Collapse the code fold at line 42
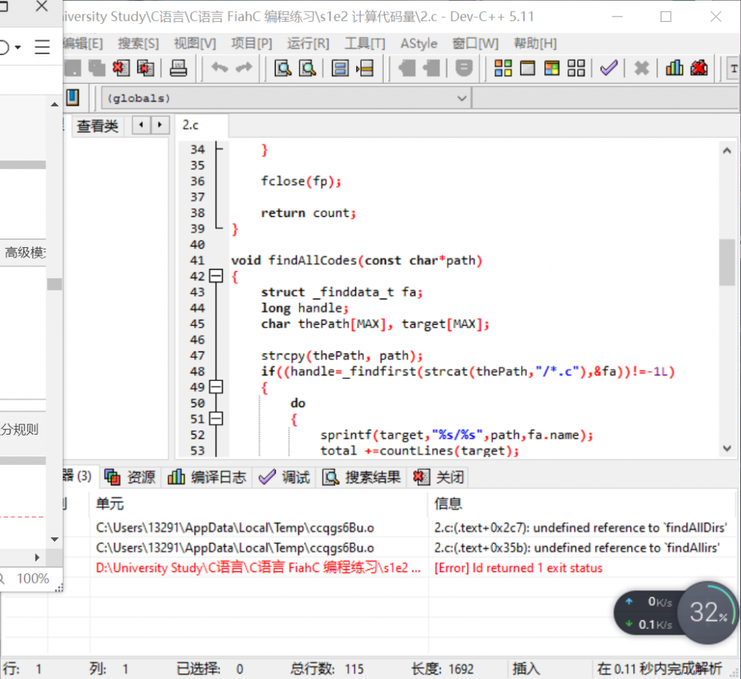Image resolution: width=741 pixels, height=679 pixels. click(x=216, y=276)
